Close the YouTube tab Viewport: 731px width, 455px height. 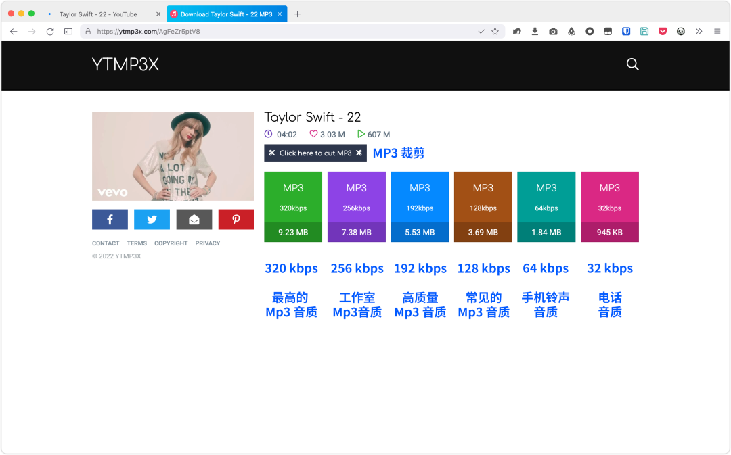[158, 14]
